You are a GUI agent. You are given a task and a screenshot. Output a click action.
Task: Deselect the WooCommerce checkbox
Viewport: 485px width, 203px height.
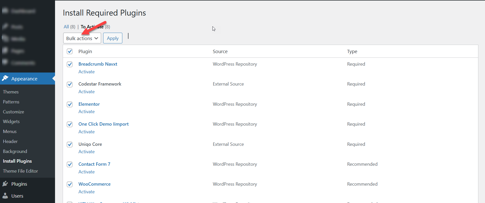coord(70,184)
